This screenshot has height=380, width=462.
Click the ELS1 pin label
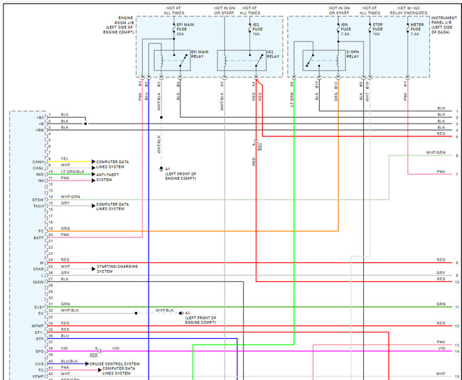pyautogui.click(x=39, y=307)
